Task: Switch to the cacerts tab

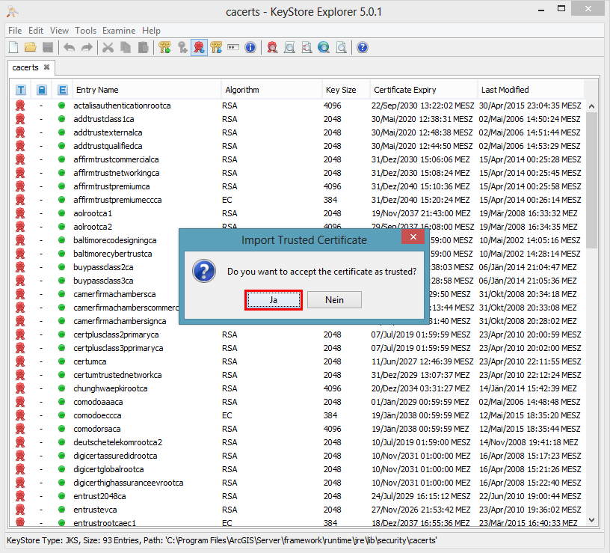Action: (25, 67)
